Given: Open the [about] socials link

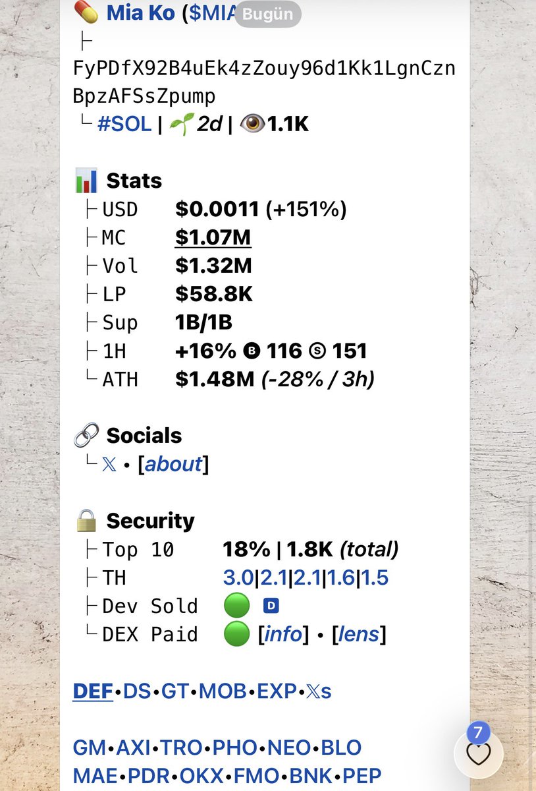Looking at the screenshot, I should coord(173,465).
